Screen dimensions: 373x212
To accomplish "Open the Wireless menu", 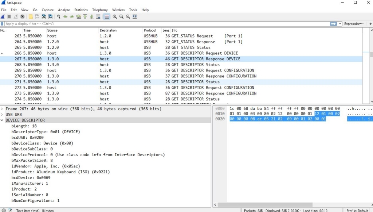I will click(118, 10).
